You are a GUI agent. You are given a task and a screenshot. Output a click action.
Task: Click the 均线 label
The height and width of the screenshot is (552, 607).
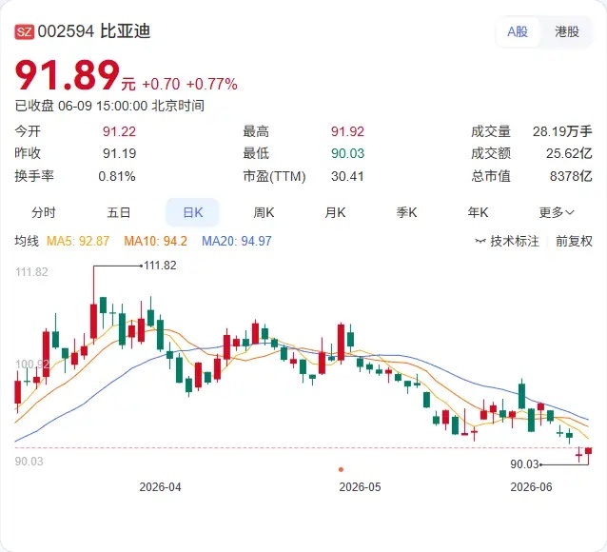(x=27, y=241)
